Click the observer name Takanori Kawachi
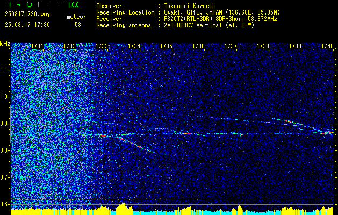The height and width of the screenshot is (215, 338). click(189, 6)
